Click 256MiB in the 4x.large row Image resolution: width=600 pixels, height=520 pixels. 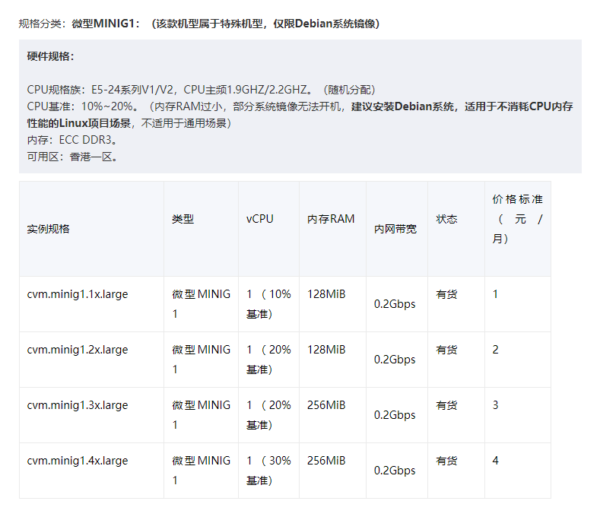326,461
